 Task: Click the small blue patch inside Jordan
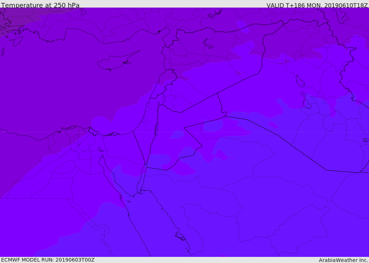click(177, 134)
